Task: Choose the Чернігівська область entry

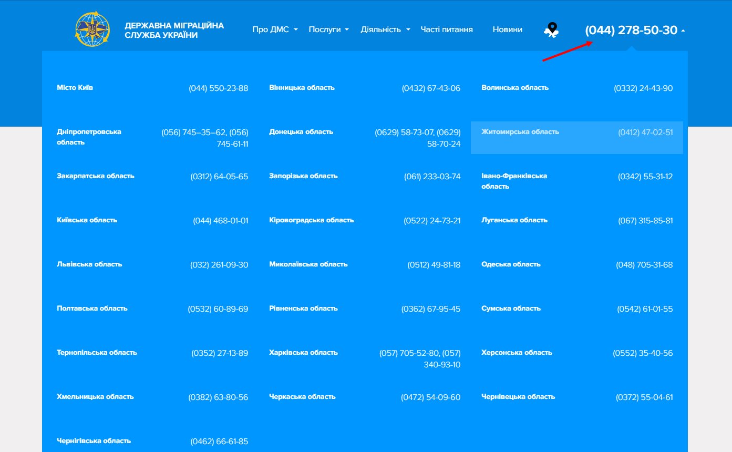Action: [x=94, y=441]
